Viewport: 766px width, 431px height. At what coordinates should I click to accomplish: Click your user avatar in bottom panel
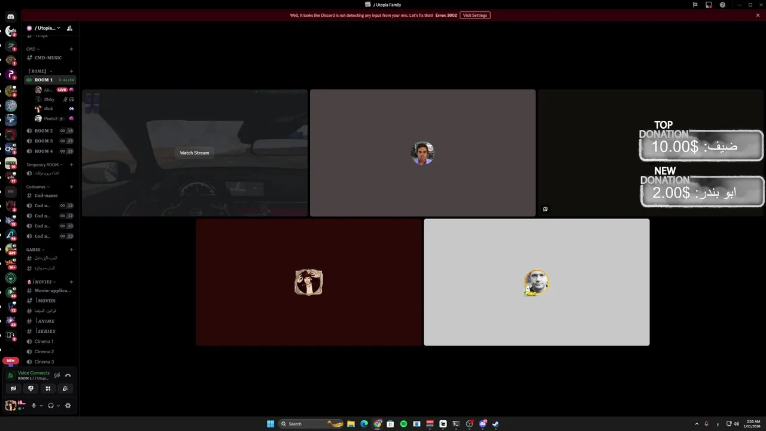11,405
